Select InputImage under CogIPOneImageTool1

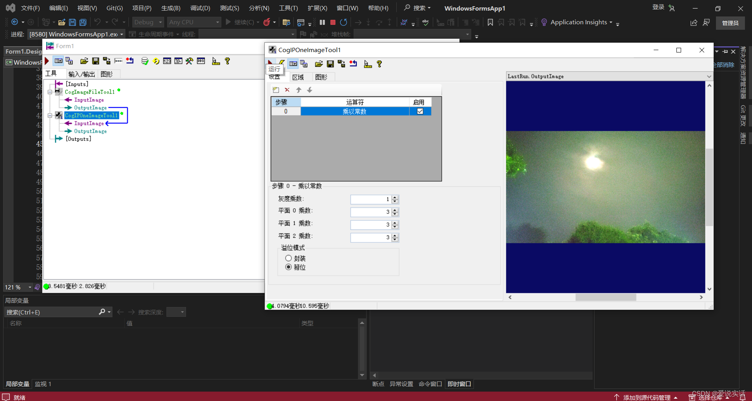(x=89, y=123)
